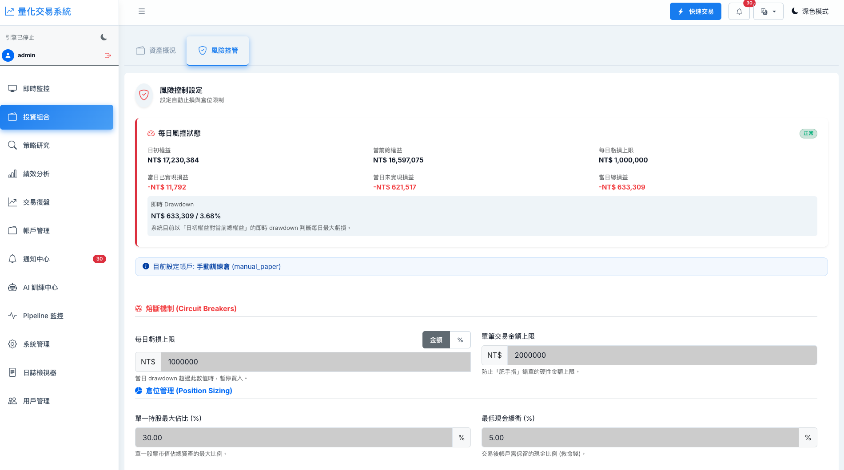Open 策略研究 from sidebar
This screenshot has height=470, width=844.
(x=56, y=146)
